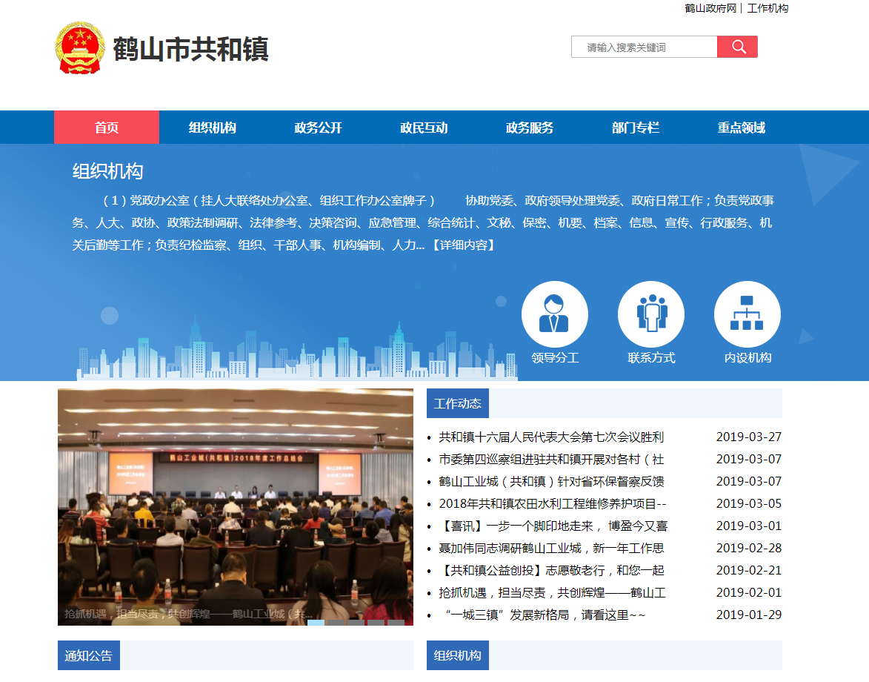Open the 重点领域 navigation item

pyautogui.click(x=742, y=128)
